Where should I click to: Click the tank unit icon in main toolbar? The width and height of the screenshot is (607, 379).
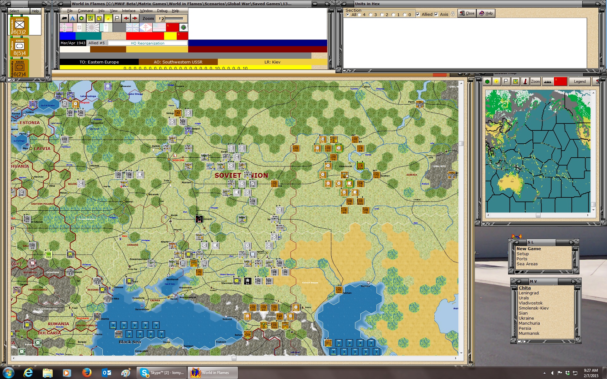point(64,18)
